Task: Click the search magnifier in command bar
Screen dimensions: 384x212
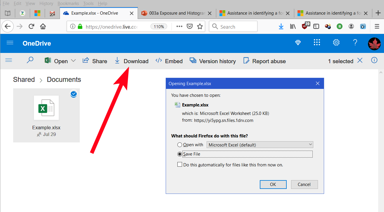Action: tap(30, 60)
